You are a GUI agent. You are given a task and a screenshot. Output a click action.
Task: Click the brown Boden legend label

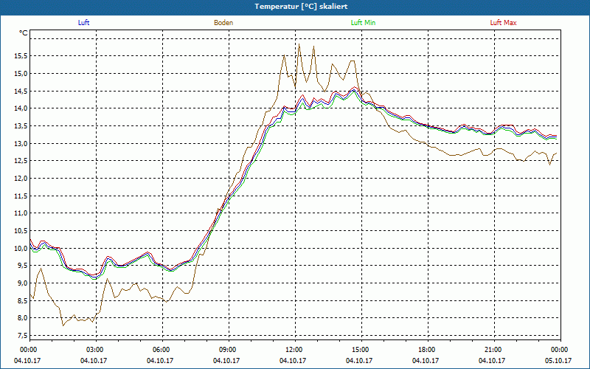[x=223, y=23]
